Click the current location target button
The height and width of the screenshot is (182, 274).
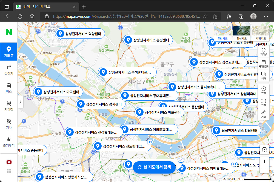(264, 150)
